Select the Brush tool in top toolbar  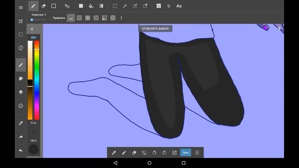coord(33,6)
